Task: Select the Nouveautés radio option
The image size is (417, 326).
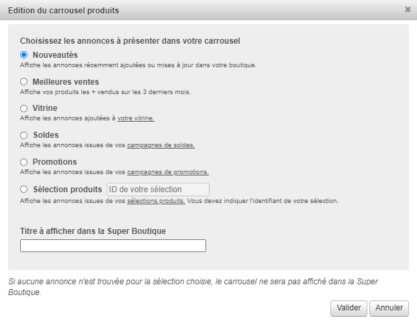Action: point(24,54)
